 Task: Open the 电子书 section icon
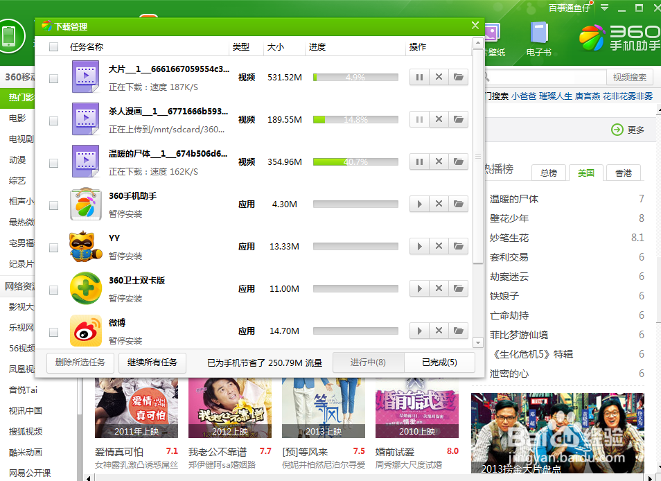pos(539,39)
